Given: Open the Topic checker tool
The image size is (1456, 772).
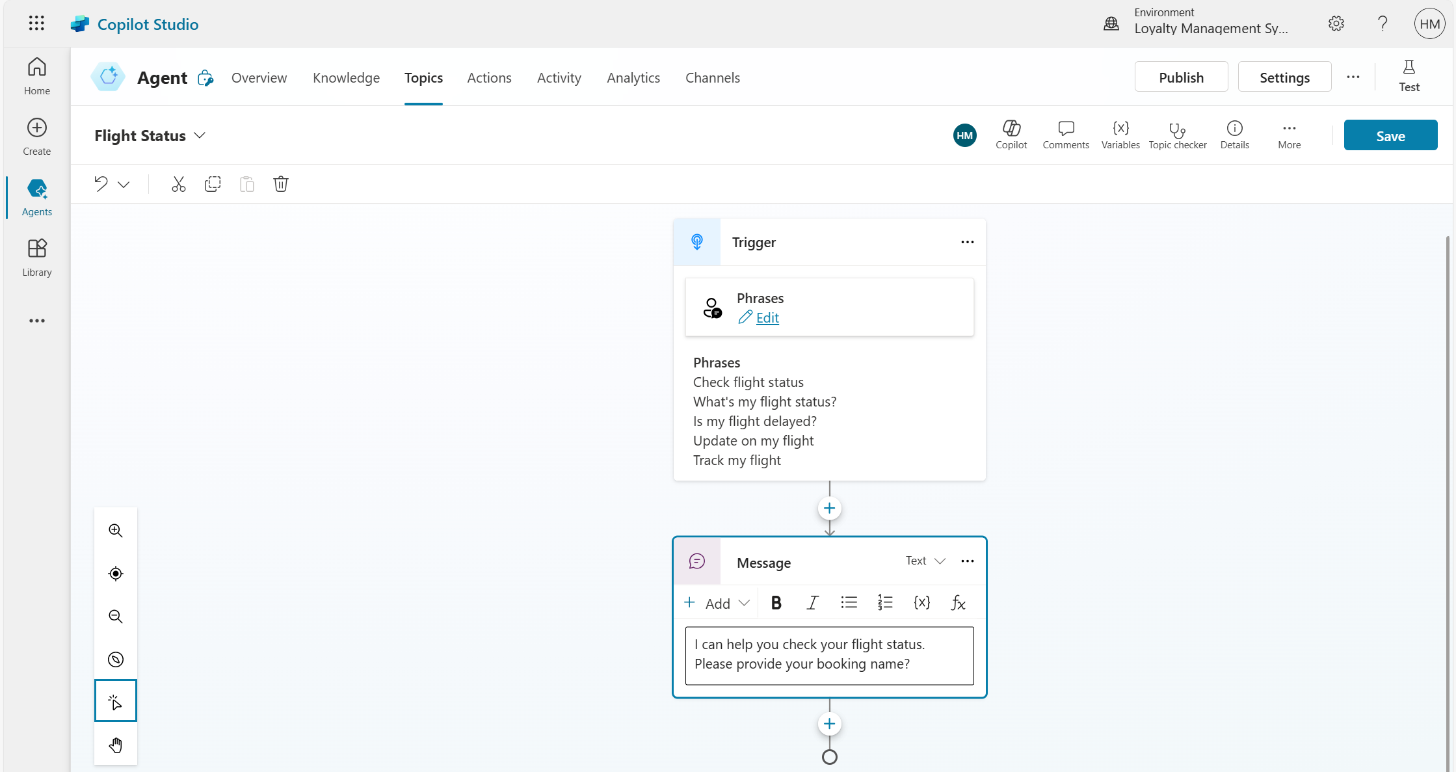Looking at the screenshot, I should click(x=1177, y=135).
